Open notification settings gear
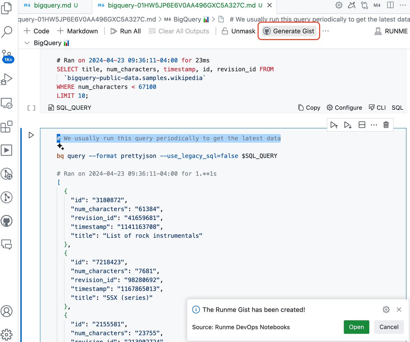The width and height of the screenshot is (410, 342). [386, 310]
